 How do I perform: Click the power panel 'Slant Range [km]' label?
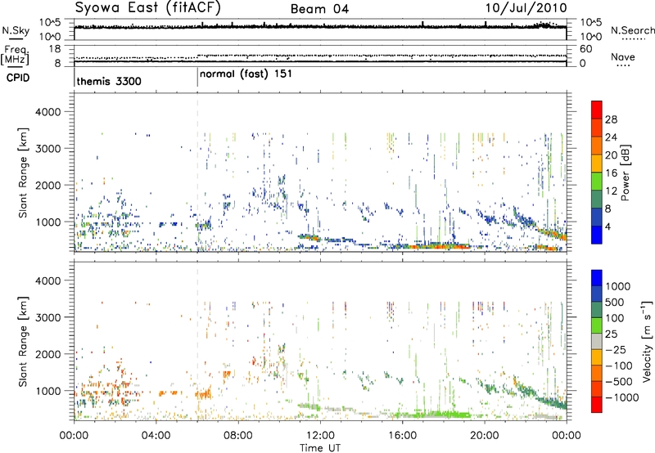pos(23,173)
